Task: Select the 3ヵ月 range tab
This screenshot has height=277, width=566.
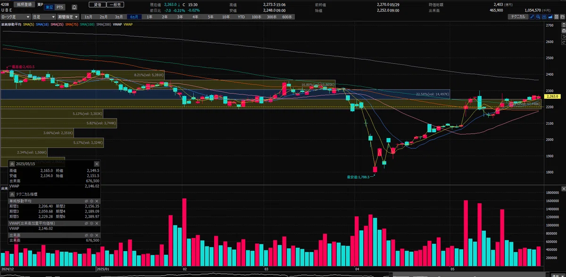Action: pyautogui.click(x=120, y=17)
